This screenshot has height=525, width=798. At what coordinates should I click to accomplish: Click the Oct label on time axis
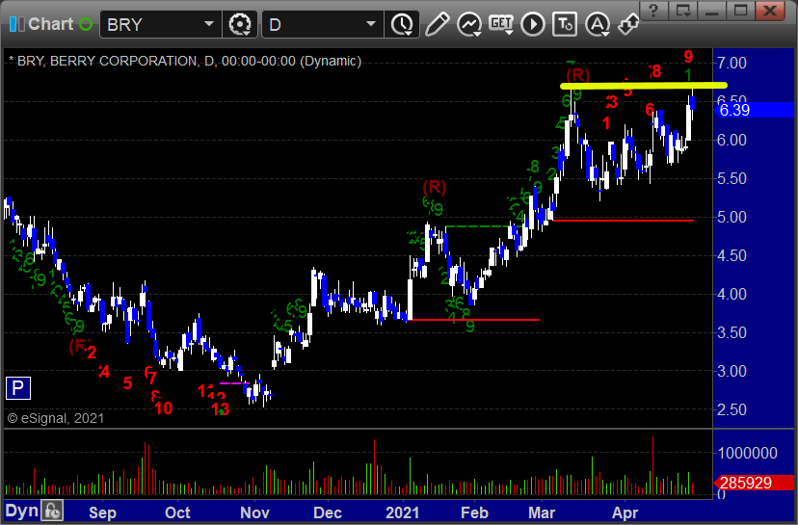[177, 512]
